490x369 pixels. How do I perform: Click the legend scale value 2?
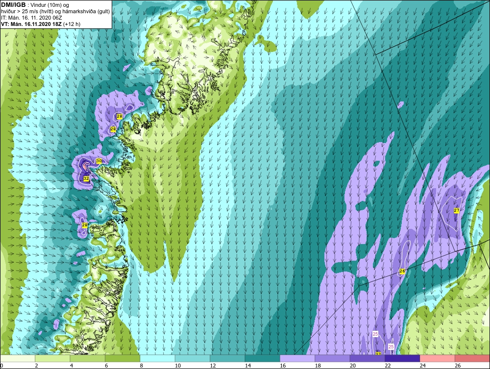[37, 366]
